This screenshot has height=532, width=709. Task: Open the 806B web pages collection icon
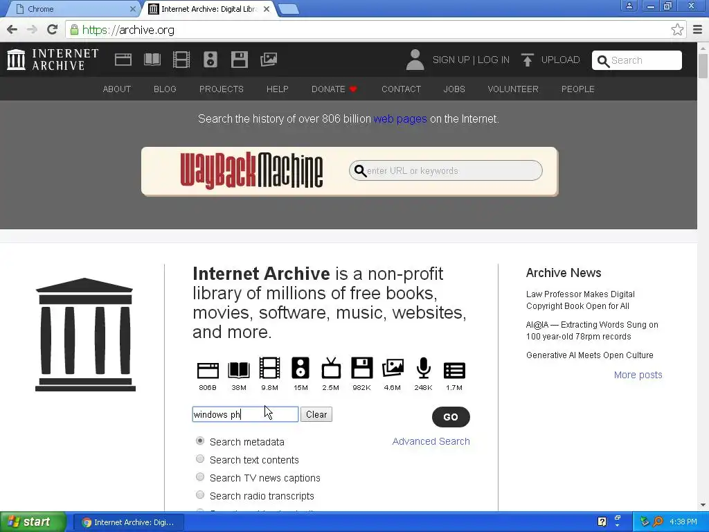[208, 370]
